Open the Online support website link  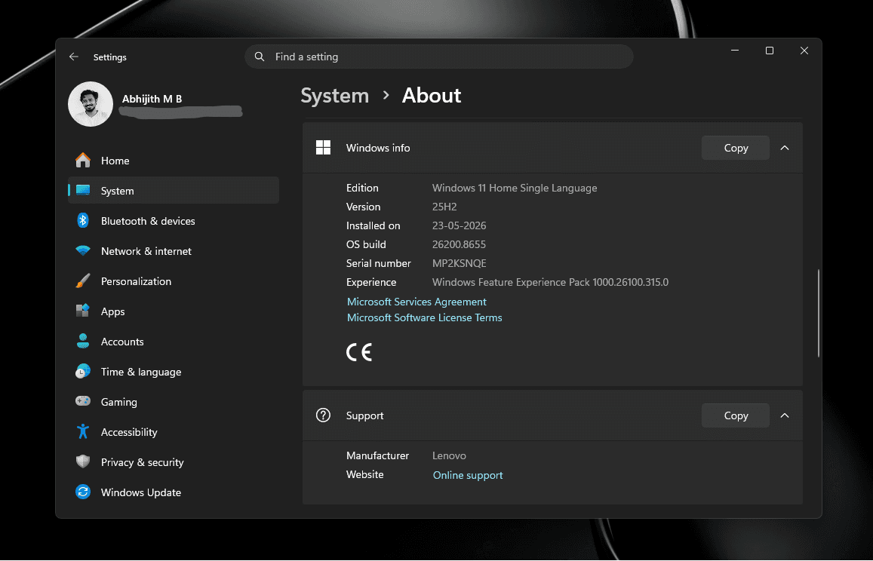(x=468, y=475)
